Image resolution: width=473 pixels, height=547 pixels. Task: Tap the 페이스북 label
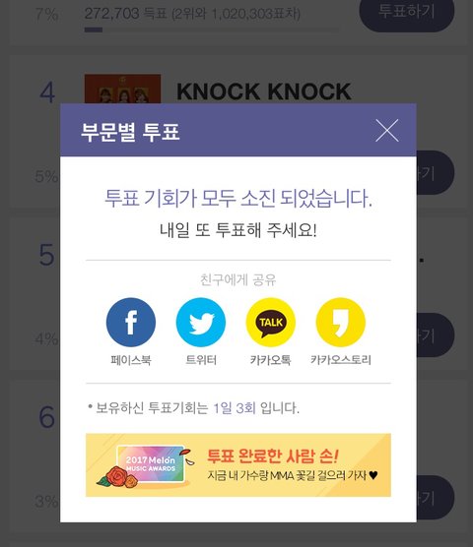[x=131, y=360]
